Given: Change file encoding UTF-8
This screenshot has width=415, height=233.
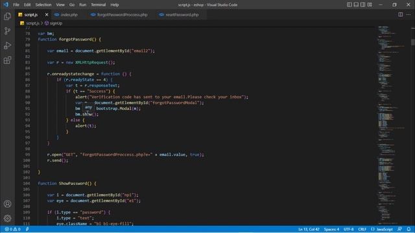Looking at the screenshot, I should coord(349,229).
